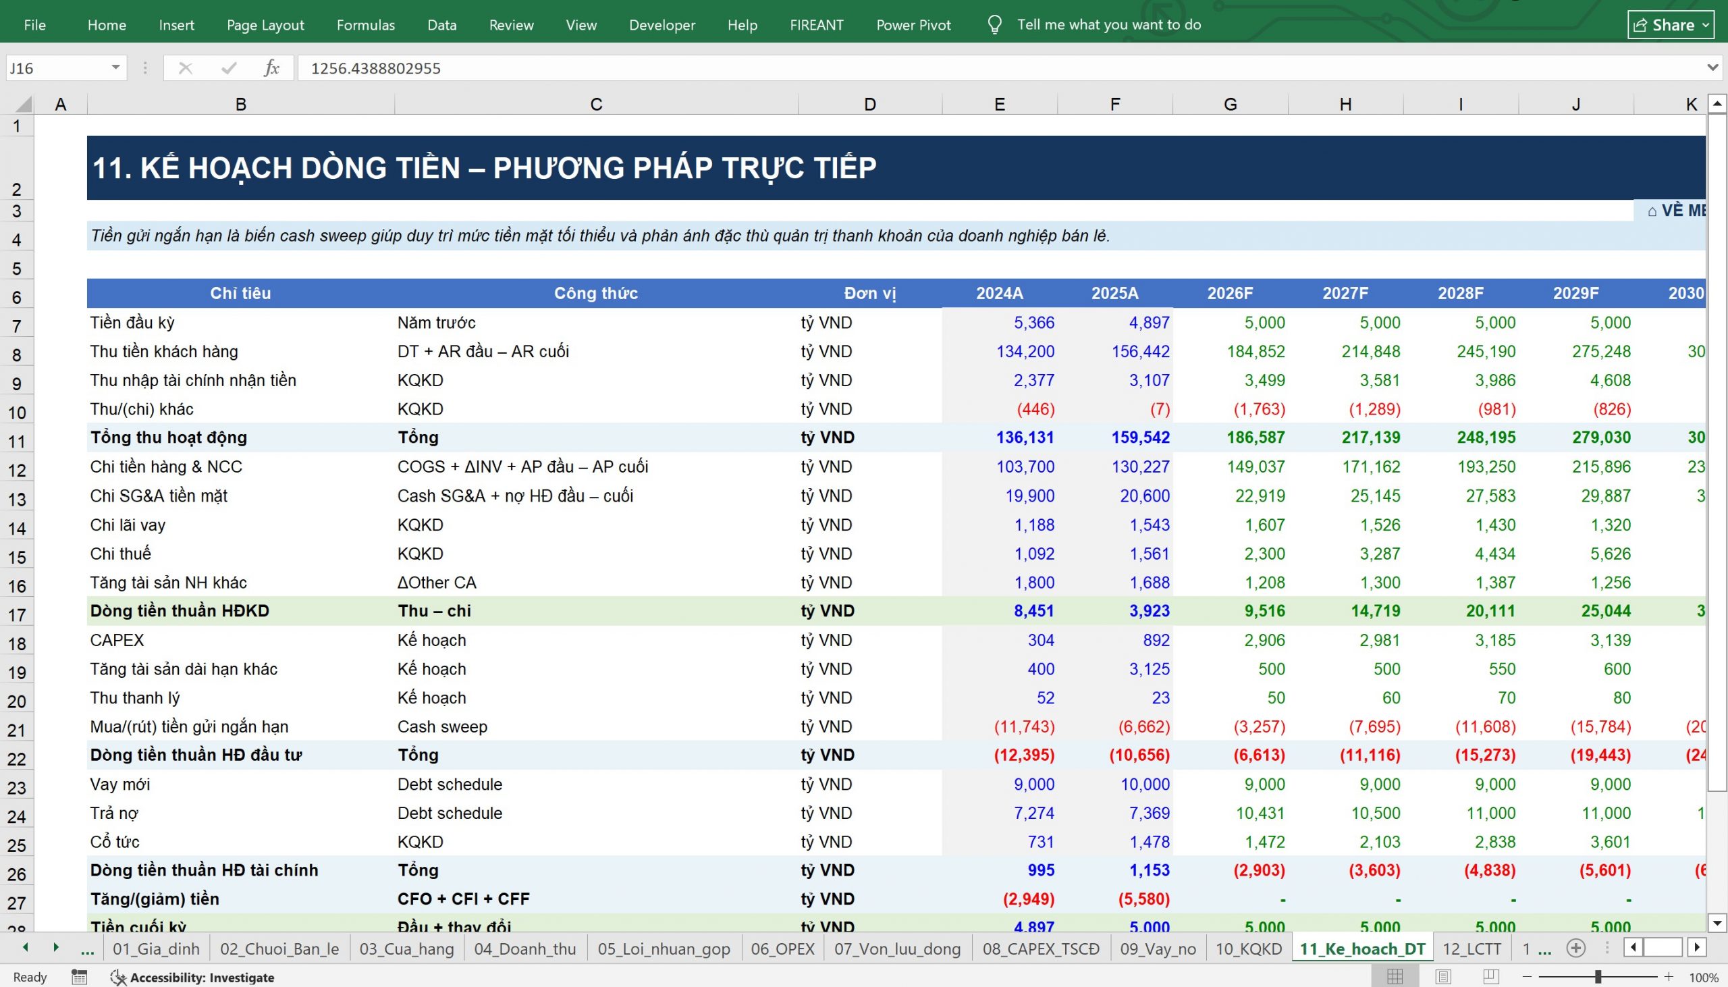
Task: Open the Formulas ribbon tab
Action: (x=365, y=25)
